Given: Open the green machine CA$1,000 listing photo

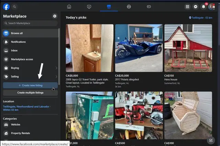Looking at the screenshot, I should (90, 115).
